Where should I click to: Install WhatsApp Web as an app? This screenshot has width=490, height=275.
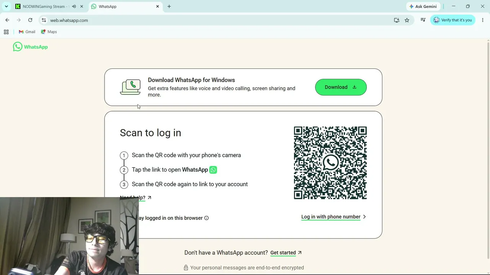pos(397,20)
